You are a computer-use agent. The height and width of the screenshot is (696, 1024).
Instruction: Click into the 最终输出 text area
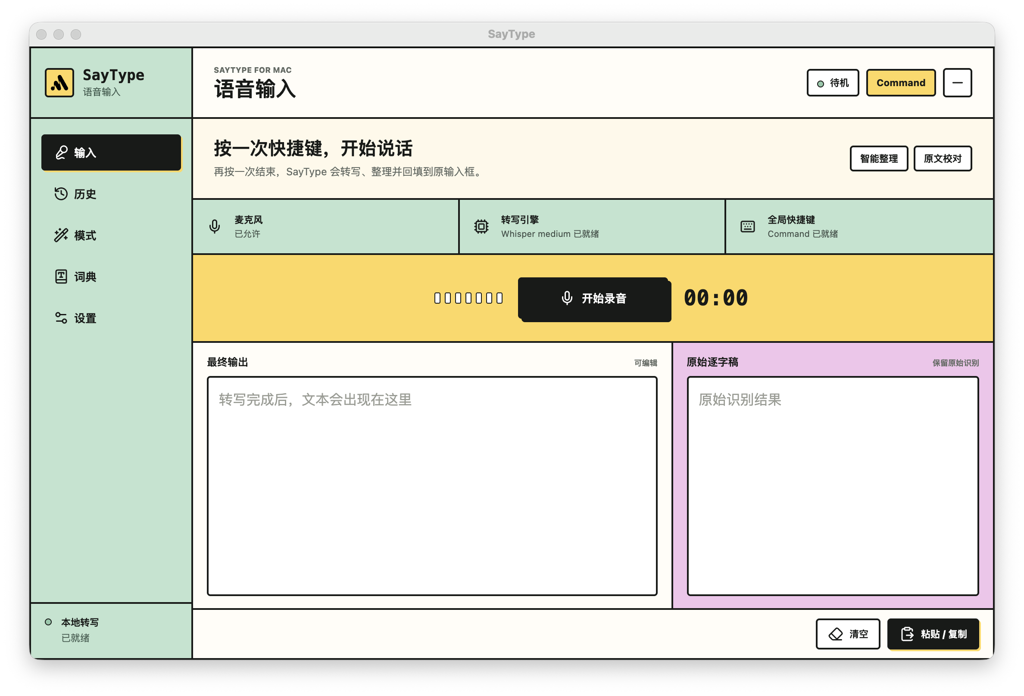[x=432, y=486]
